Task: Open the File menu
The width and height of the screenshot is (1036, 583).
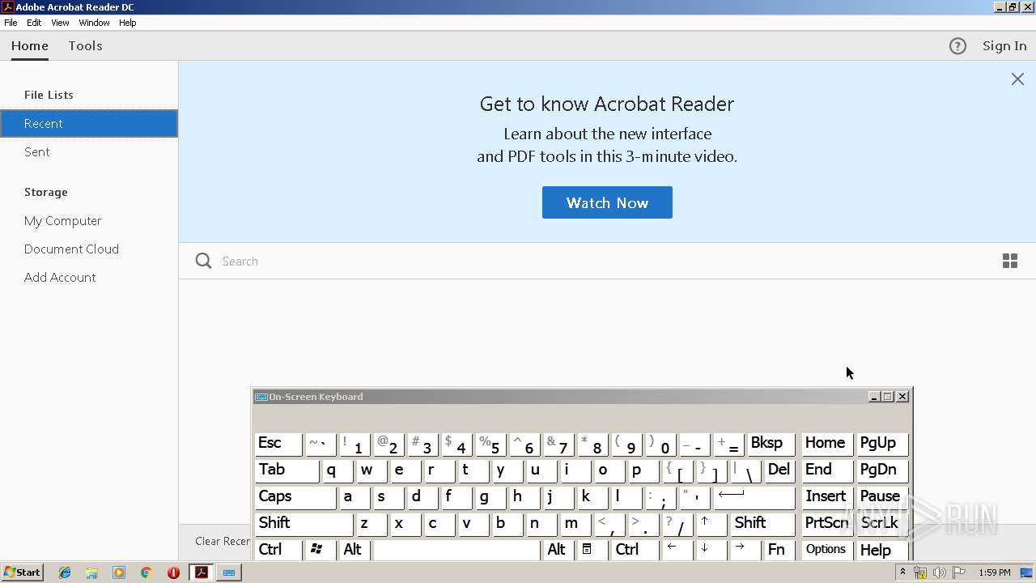Action: pyautogui.click(x=11, y=23)
